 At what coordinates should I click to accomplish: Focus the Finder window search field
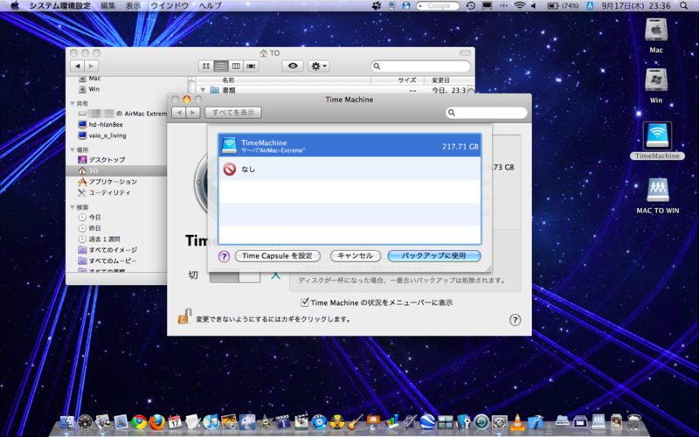coord(421,66)
